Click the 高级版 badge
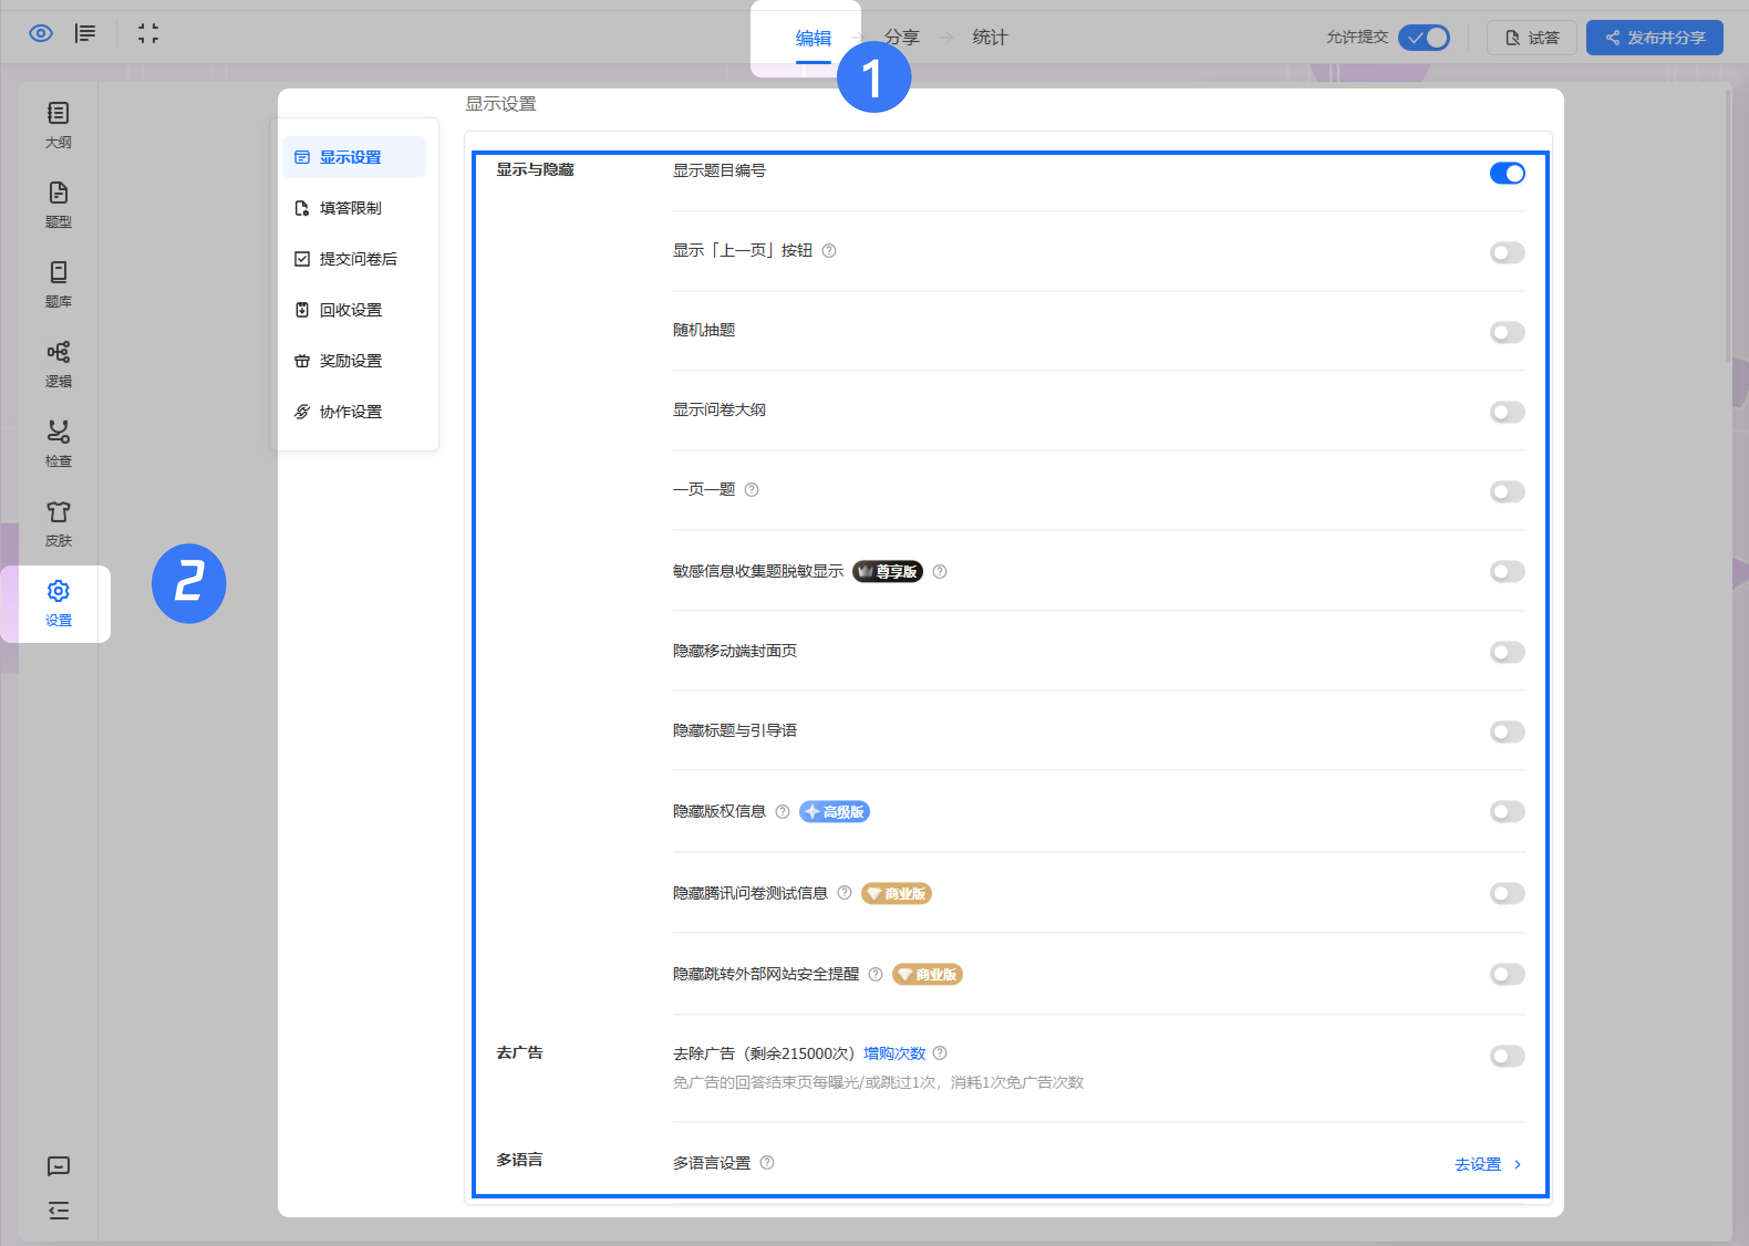1749x1246 pixels. (x=835, y=812)
